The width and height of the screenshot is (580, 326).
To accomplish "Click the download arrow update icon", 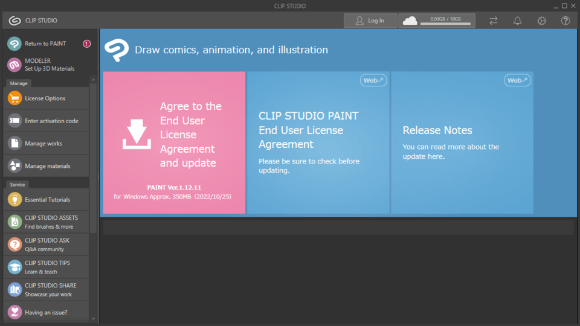I will [137, 134].
